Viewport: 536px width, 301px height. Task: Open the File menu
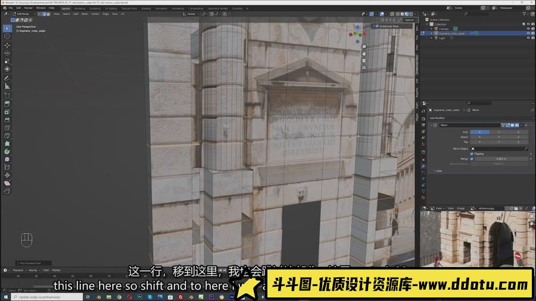coord(11,8)
